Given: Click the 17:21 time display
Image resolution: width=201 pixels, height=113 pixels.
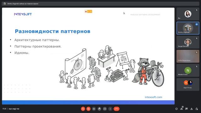Looking at the screenshot, I should click(4, 109).
